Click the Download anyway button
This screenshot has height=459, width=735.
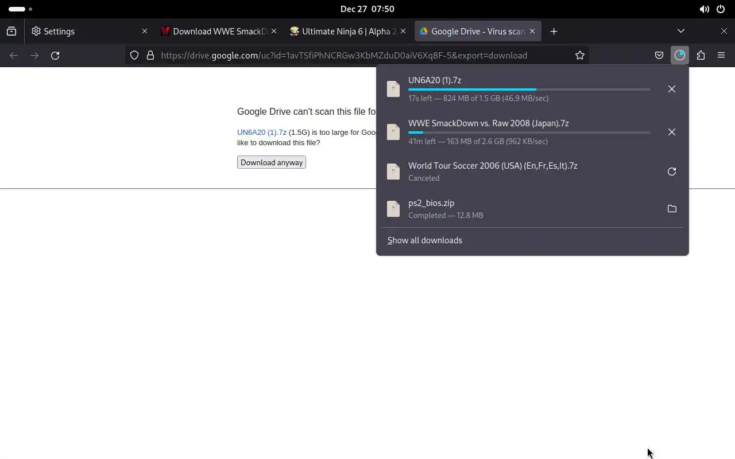point(272,162)
